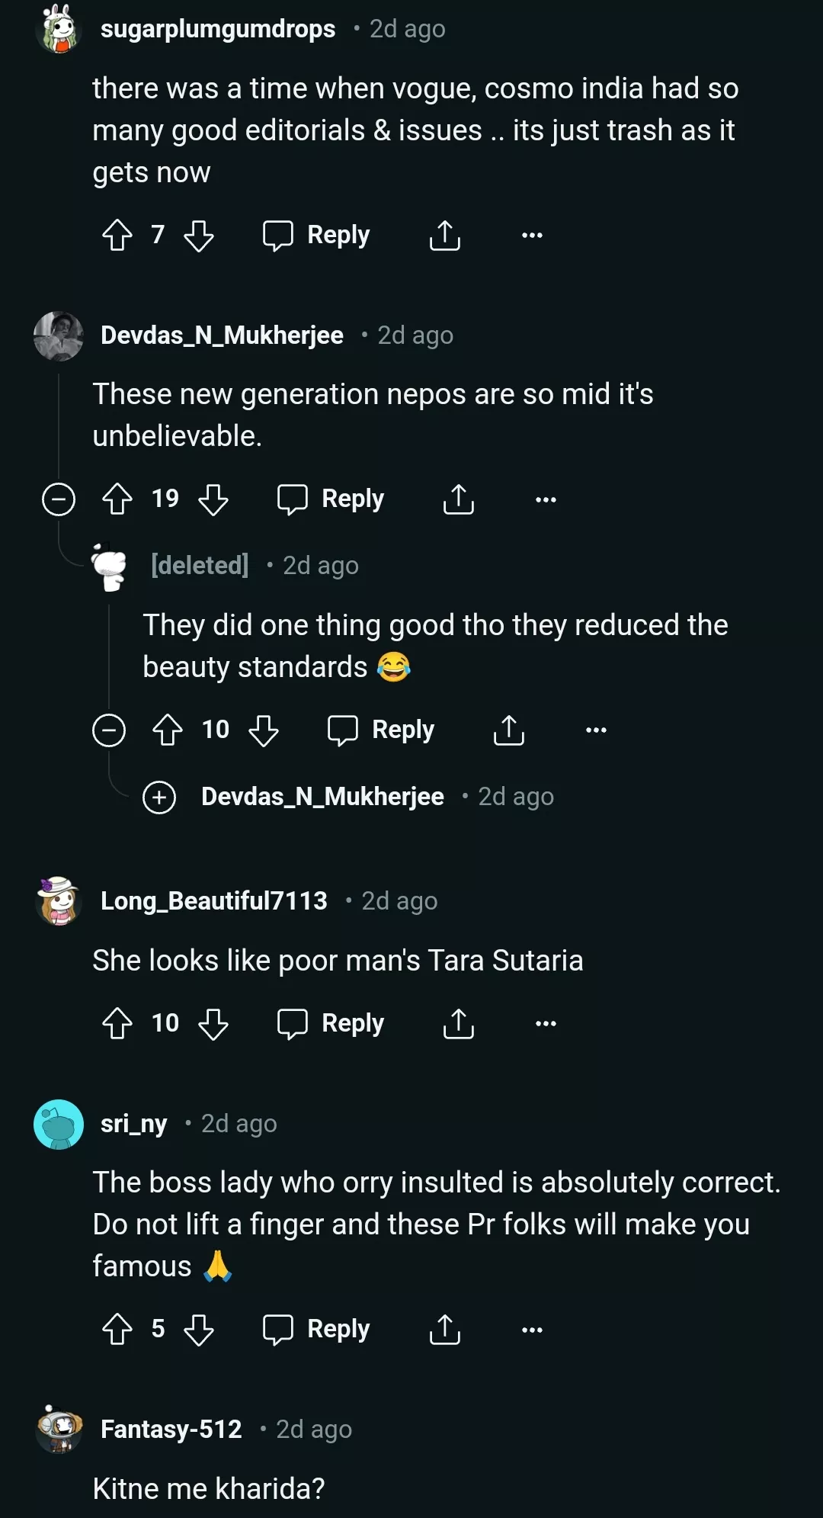
Task: Downvote sugarplumgumdrops' comment
Action: 199,235
